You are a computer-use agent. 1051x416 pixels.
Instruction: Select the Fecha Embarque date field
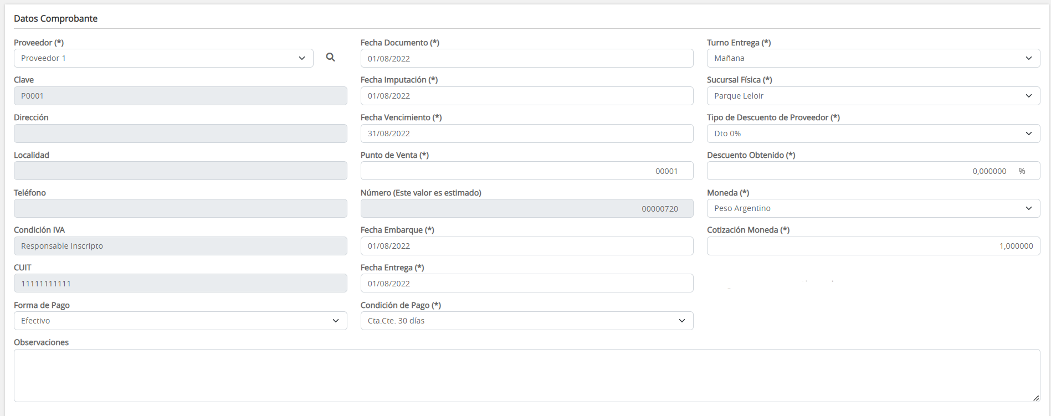(526, 246)
